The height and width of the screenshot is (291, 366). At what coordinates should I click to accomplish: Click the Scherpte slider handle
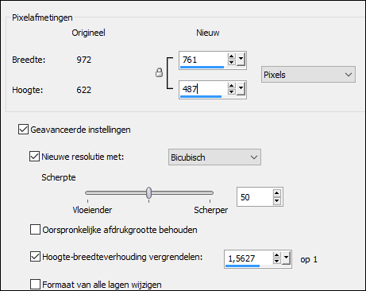pos(149,192)
